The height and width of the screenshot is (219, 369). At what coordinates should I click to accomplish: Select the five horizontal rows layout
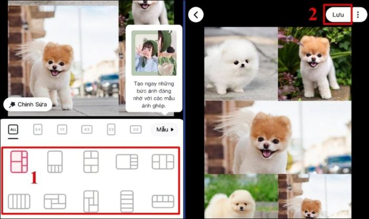pos(127,202)
